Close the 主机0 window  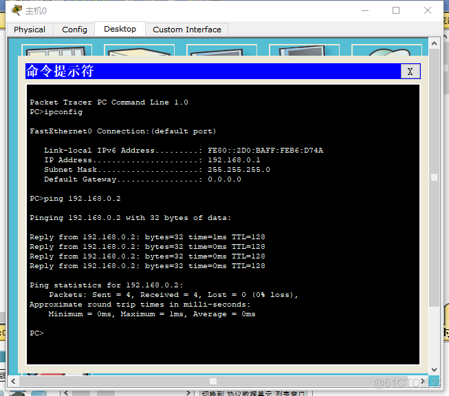coord(428,10)
